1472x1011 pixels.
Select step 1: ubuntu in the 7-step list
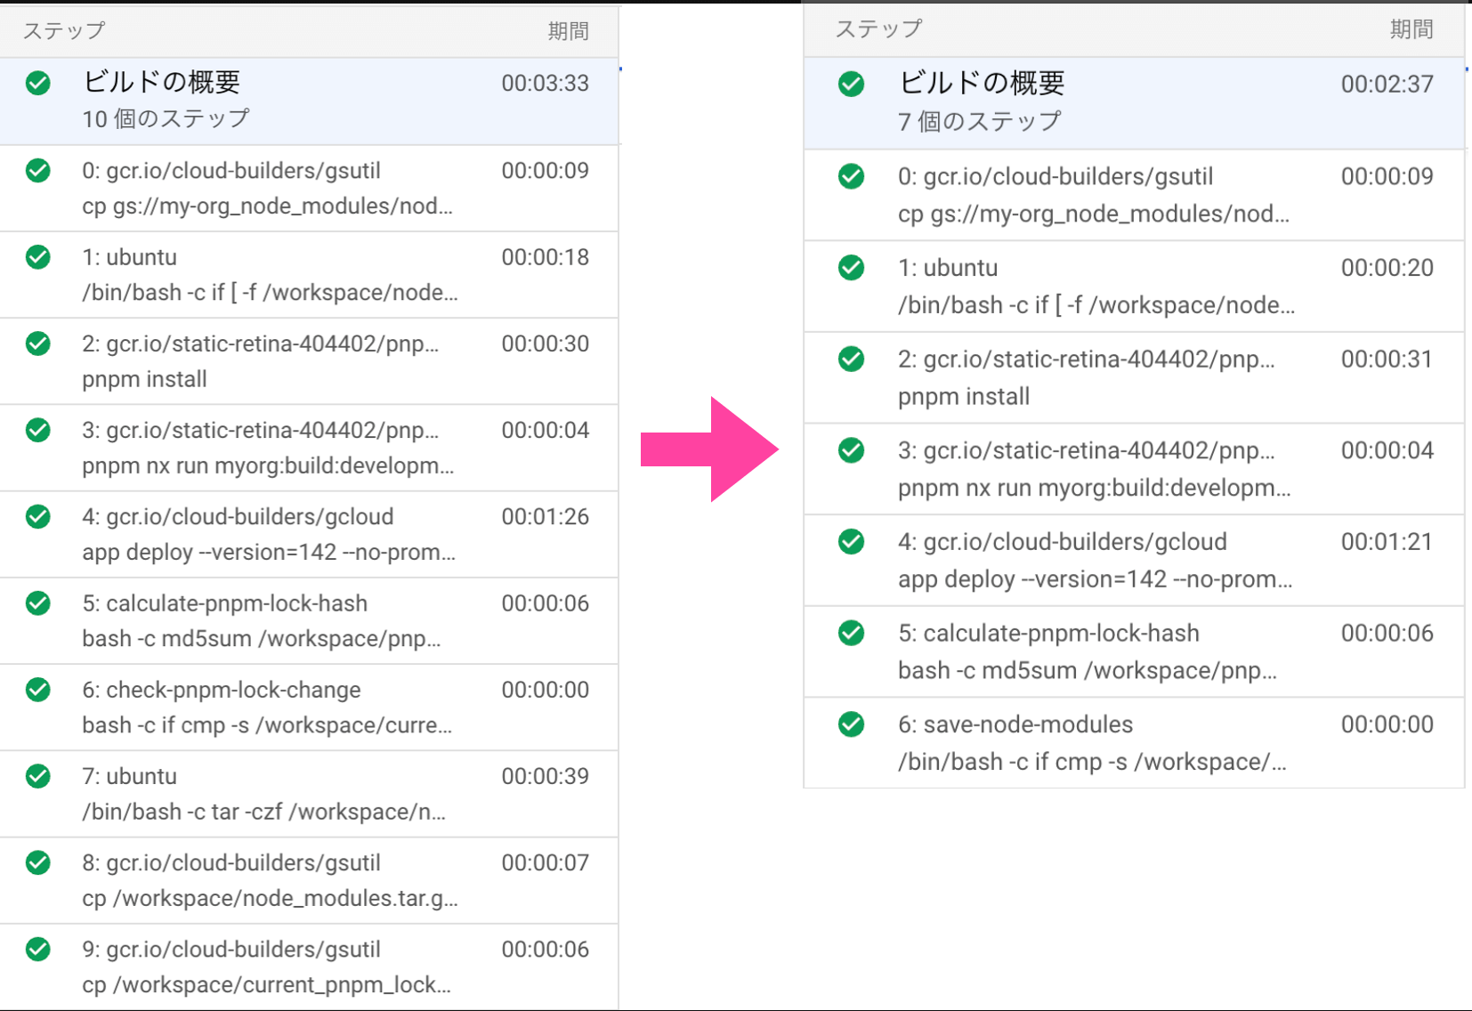pyautogui.click(x=948, y=268)
